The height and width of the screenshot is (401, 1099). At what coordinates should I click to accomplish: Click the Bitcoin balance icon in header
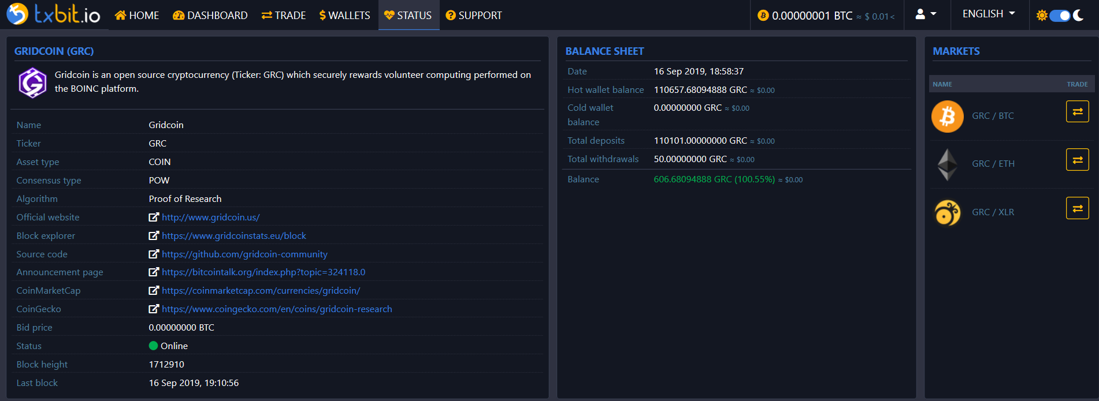[763, 16]
